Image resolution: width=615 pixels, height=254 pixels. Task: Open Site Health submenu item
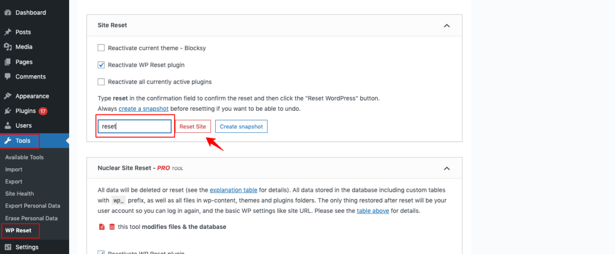coord(19,193)
